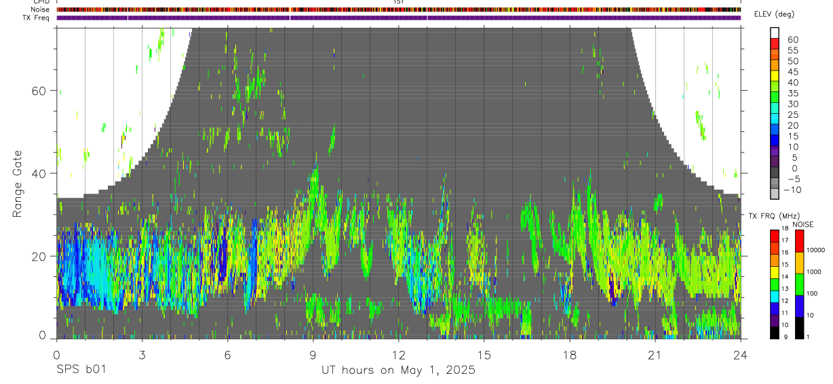Click the yellow segment of the ELEV colorbar
The height and width of the screenshot is (384, 833).
[x=775, y=75]
